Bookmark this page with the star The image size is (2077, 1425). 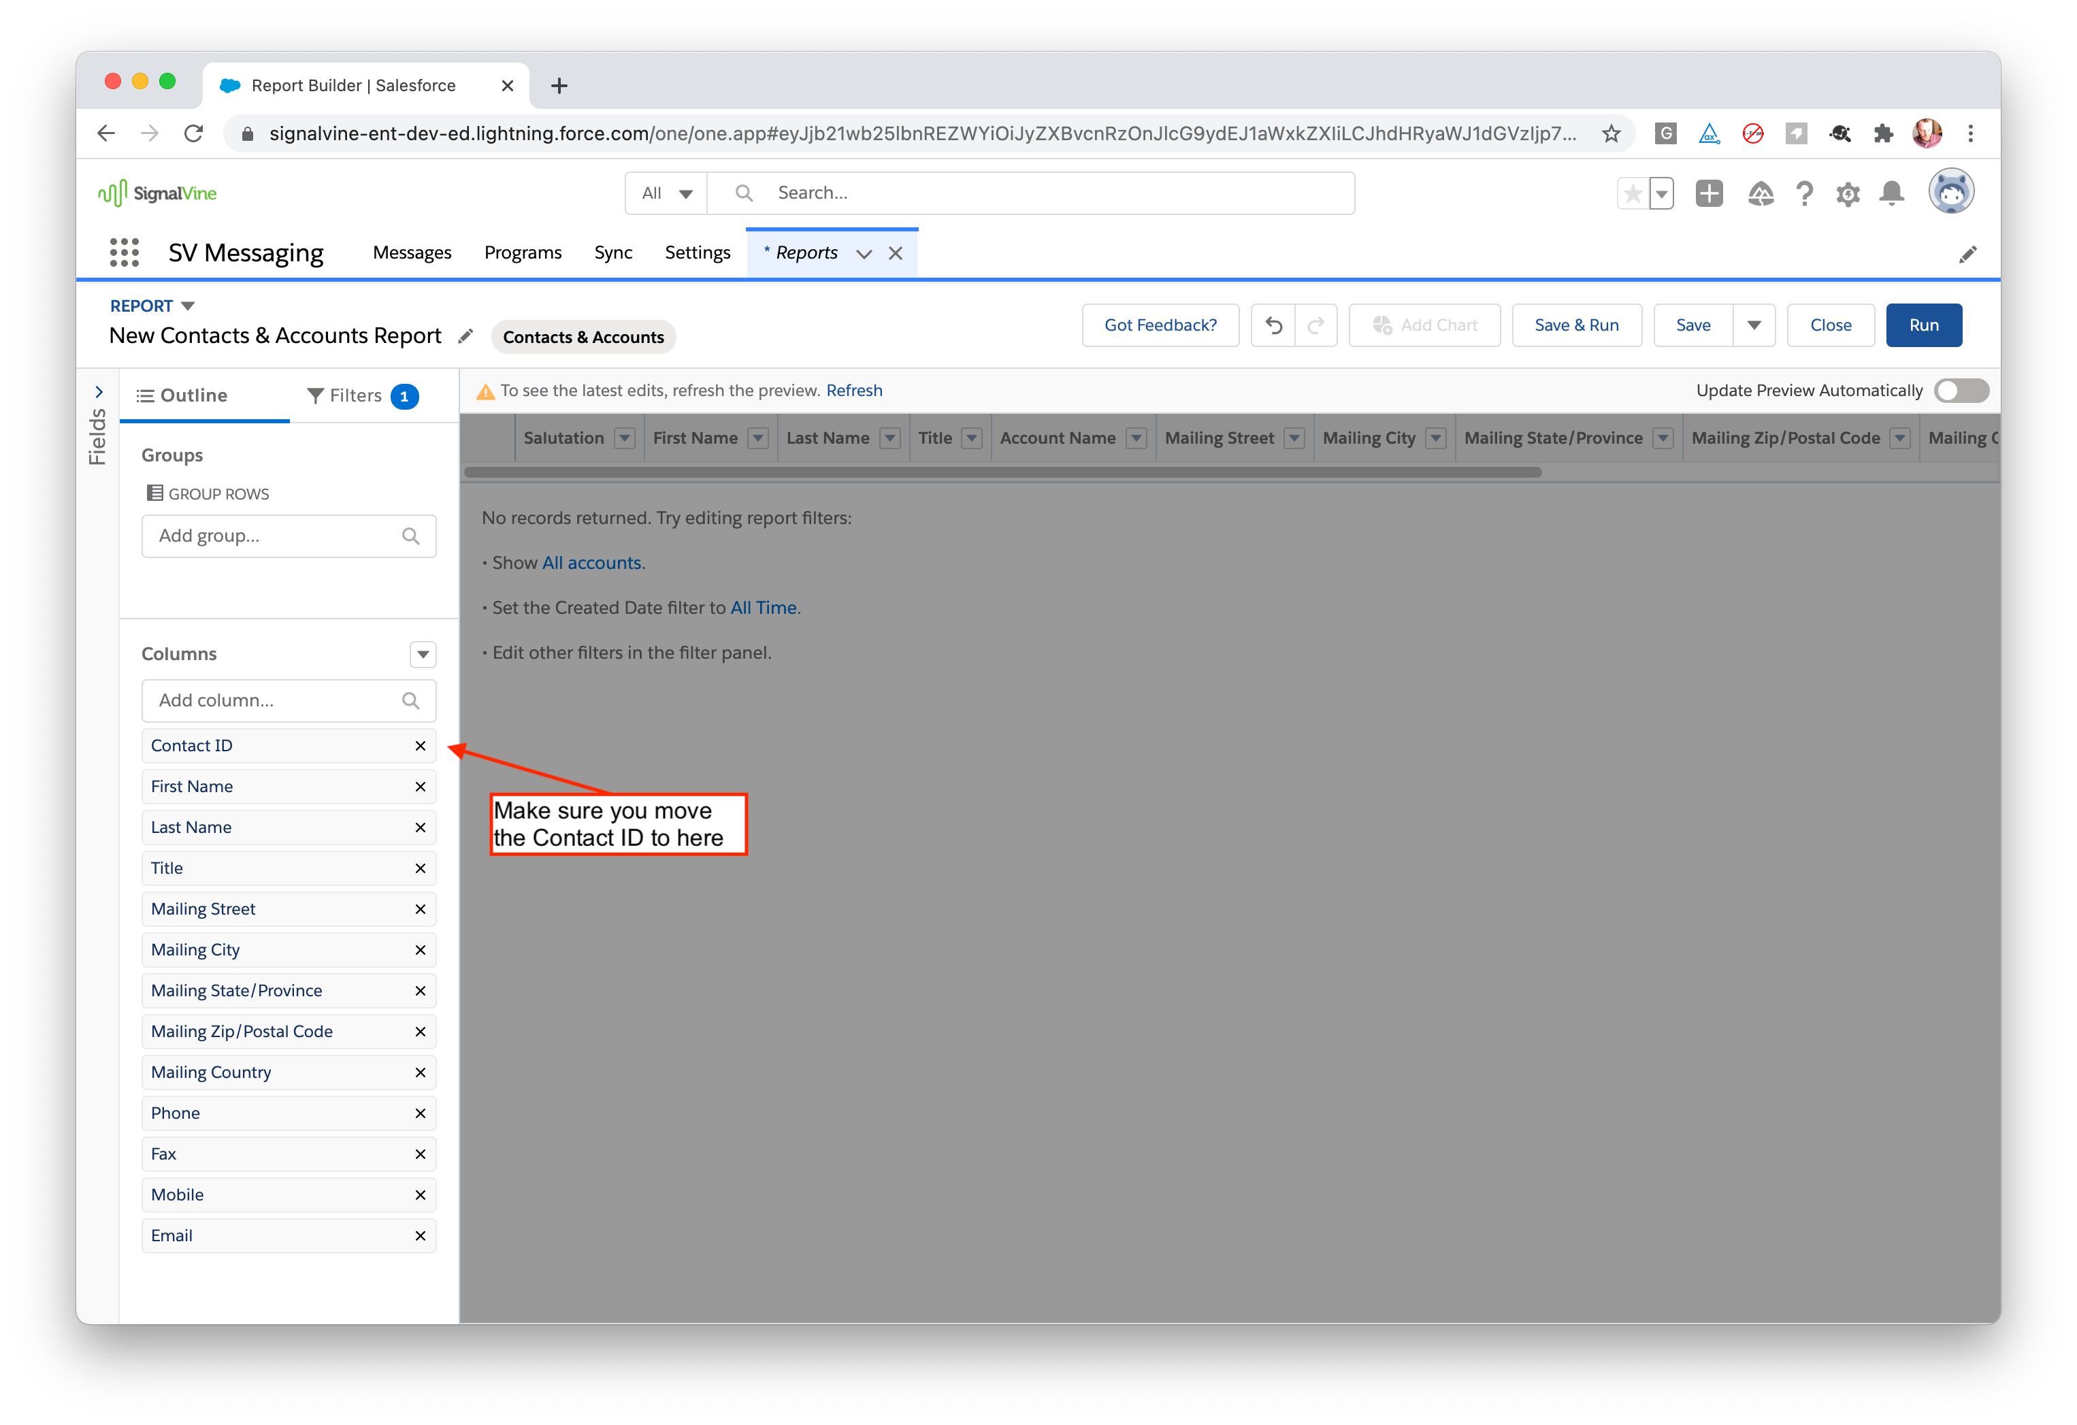[1612, 134]
